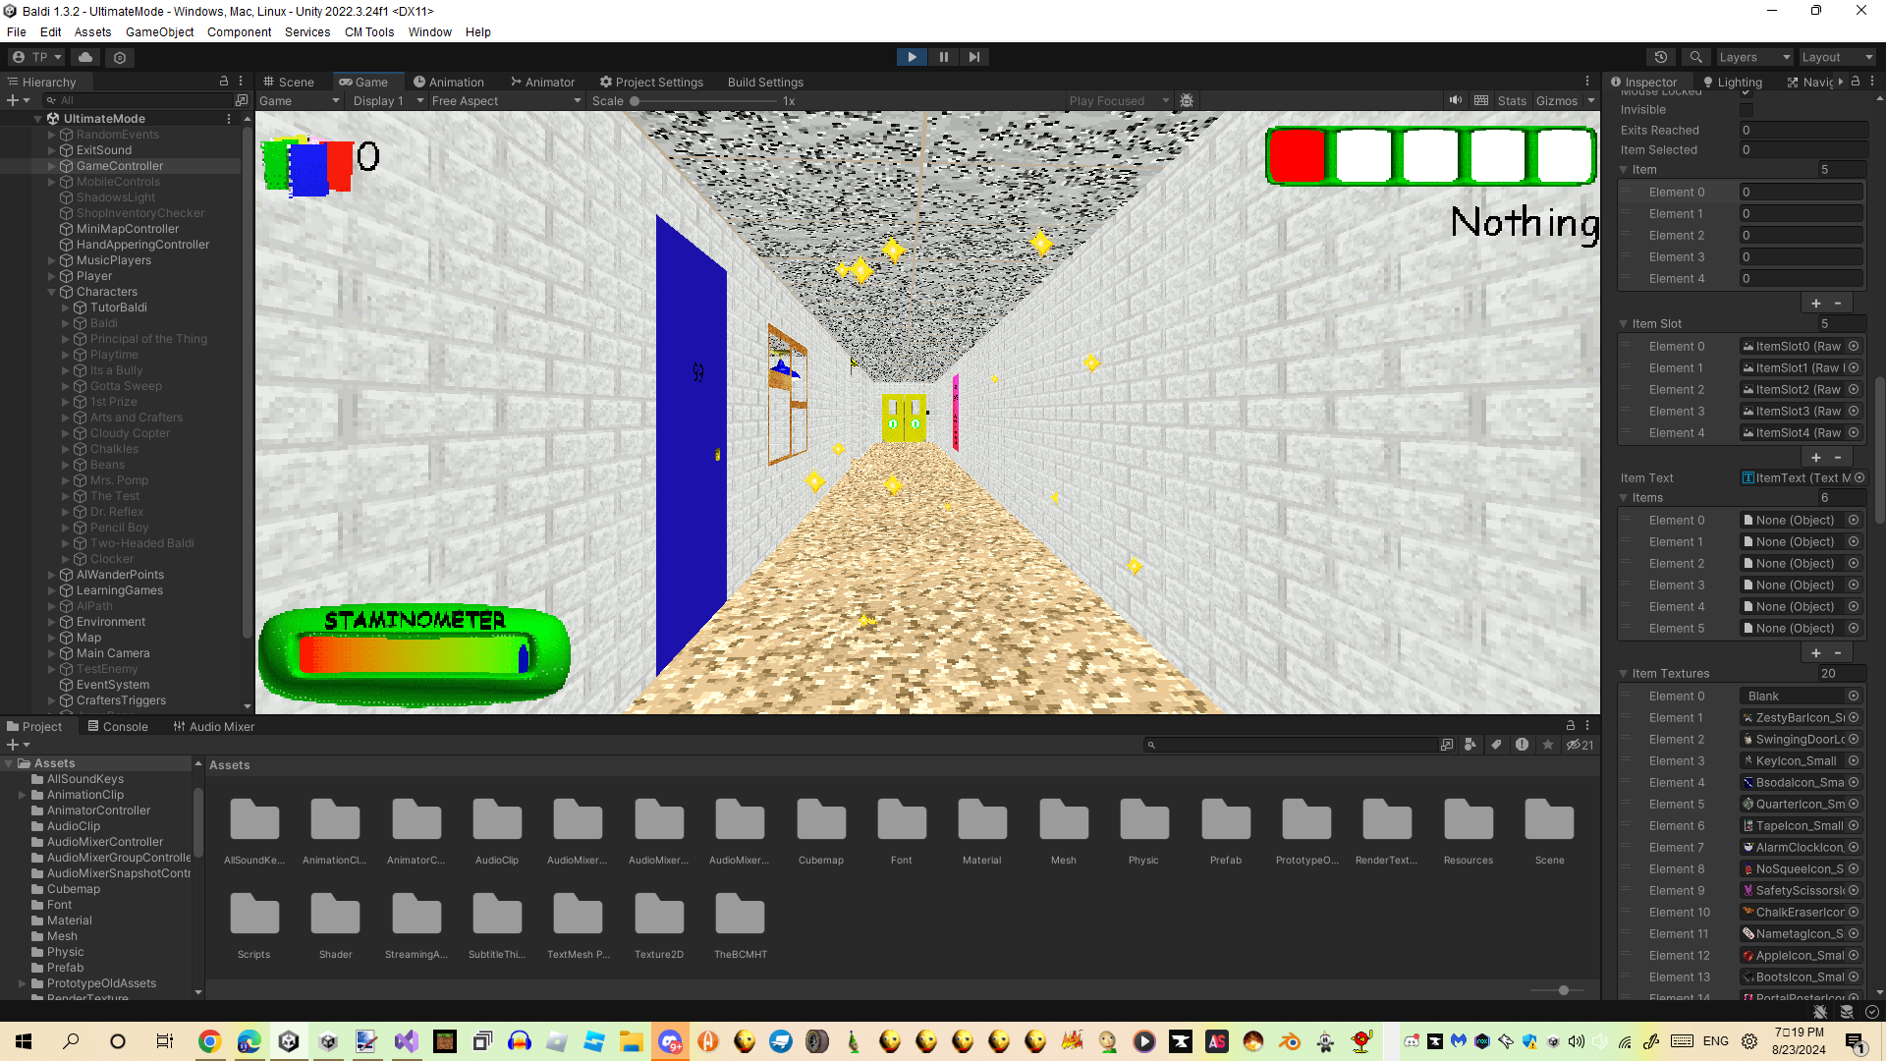Open the Layout dropdown
This screenshot has height=1061, width=1886.
[1837, 57]
